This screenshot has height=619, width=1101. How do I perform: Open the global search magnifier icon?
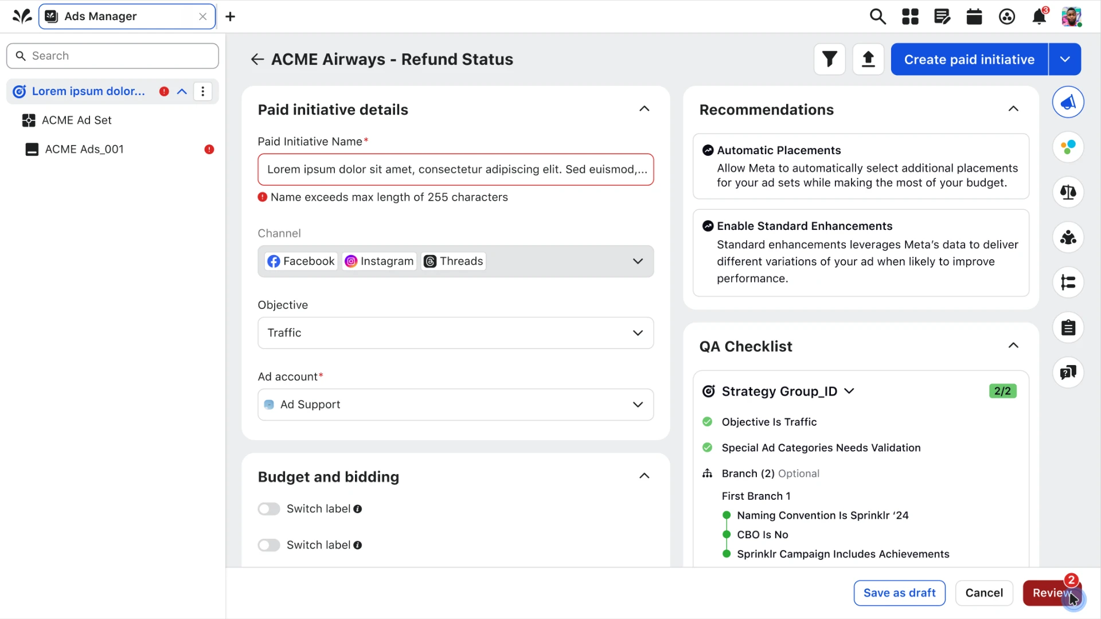pos(877,17)
